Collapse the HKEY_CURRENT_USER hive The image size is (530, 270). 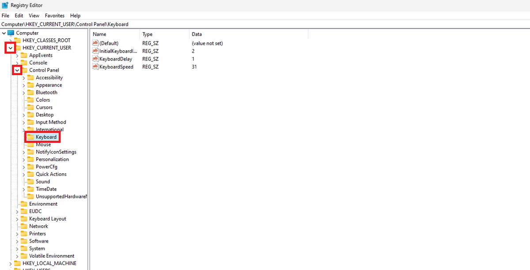pos(10,48)
